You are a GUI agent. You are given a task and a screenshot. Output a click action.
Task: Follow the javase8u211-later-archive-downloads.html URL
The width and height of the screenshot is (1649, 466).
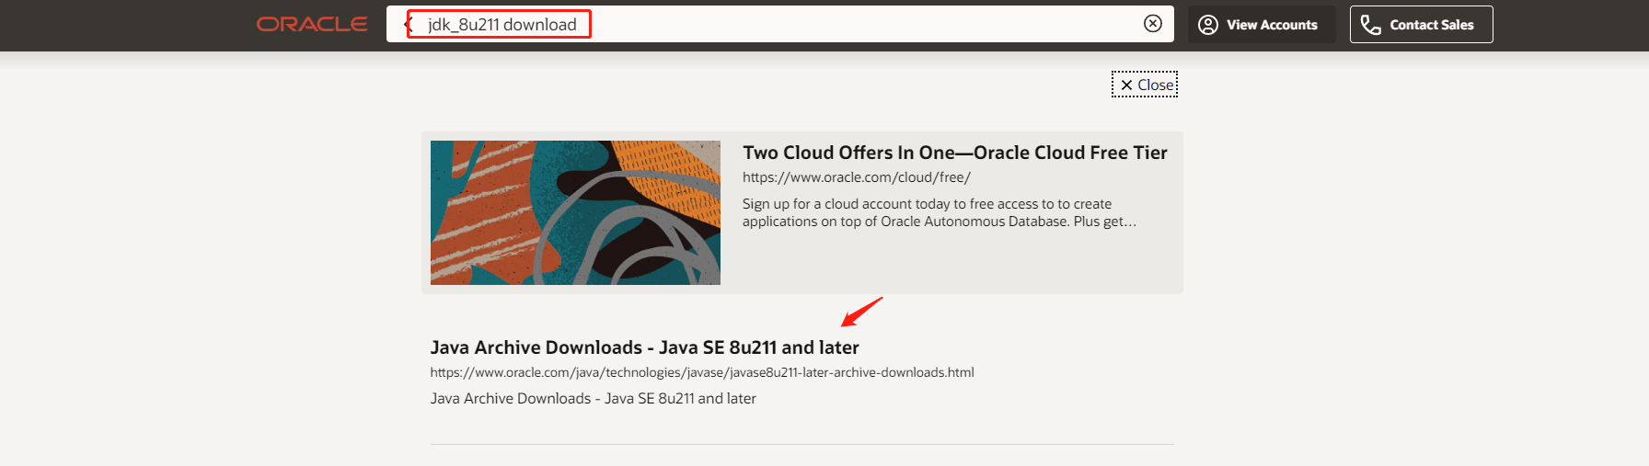[701, 372]
